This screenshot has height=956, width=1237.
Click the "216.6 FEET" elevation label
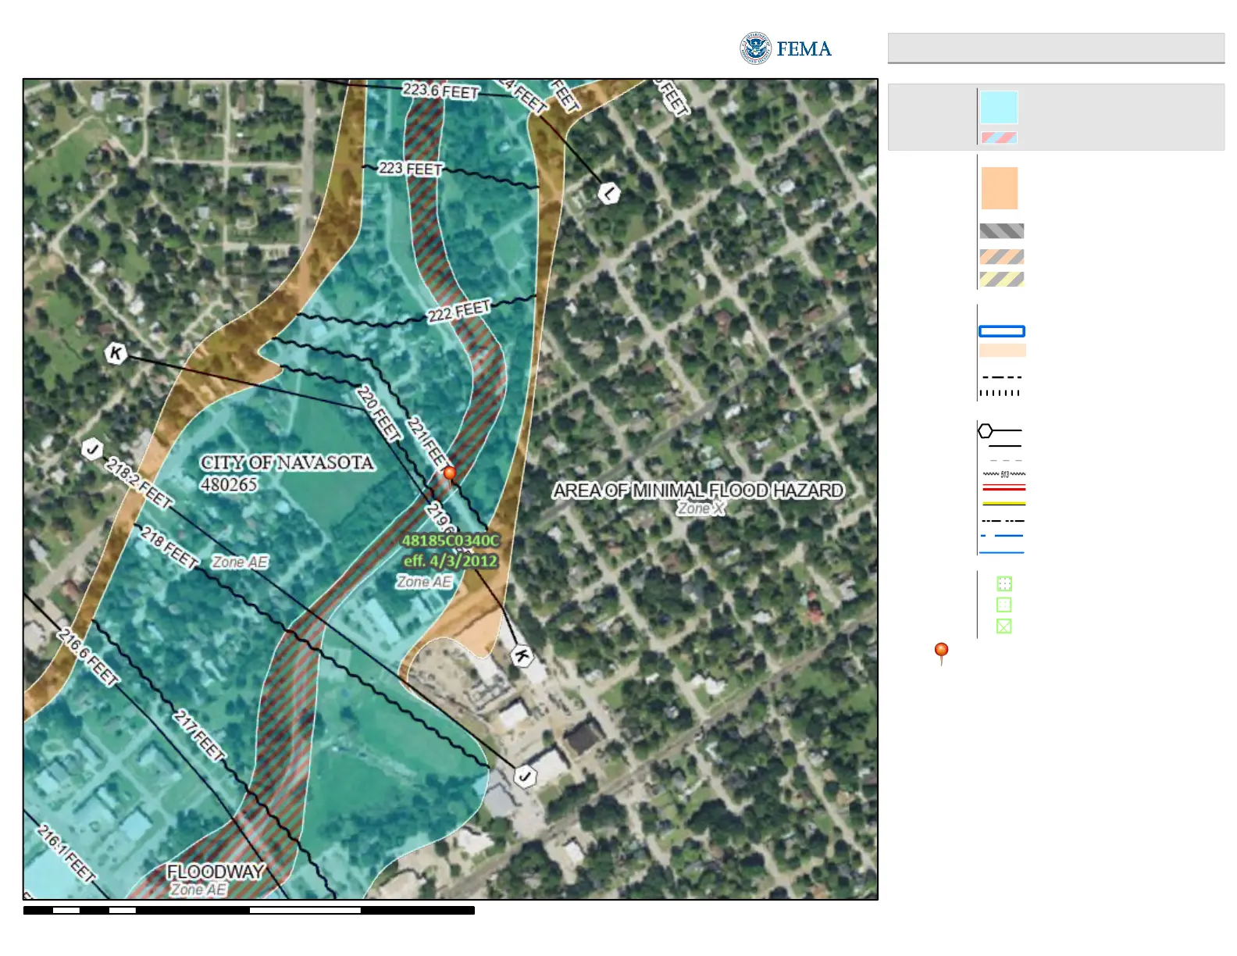(87, 658)
